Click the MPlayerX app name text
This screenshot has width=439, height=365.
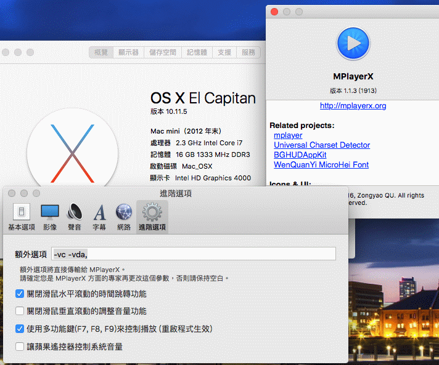pos(353,76)
